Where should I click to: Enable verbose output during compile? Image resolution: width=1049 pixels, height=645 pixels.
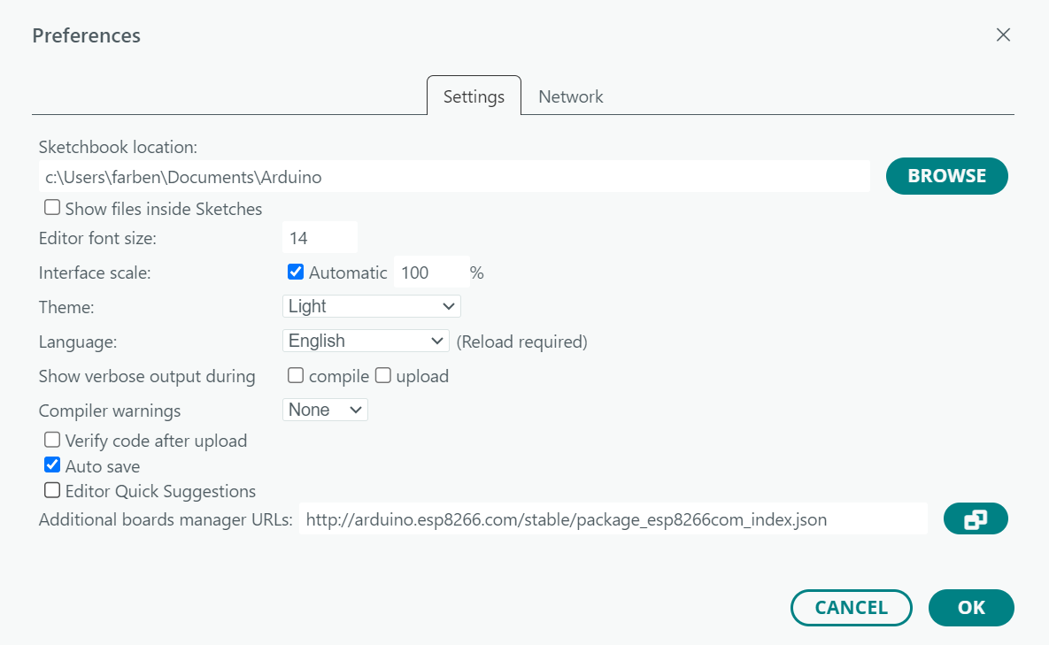click(x=296, y=375)
